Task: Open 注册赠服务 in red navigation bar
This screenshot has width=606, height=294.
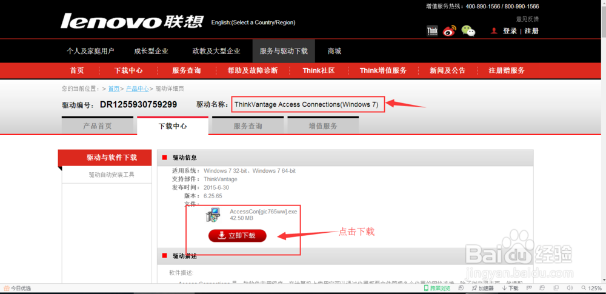Action: tap(507, 70)
